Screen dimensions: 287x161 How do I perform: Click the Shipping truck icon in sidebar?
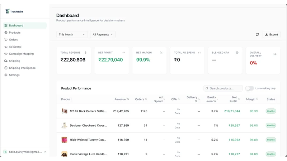6,61
